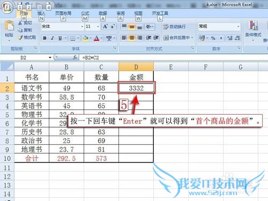Click the text orientation icon
The width and height of the screenshot is (268, 201).
click(148, 27)
